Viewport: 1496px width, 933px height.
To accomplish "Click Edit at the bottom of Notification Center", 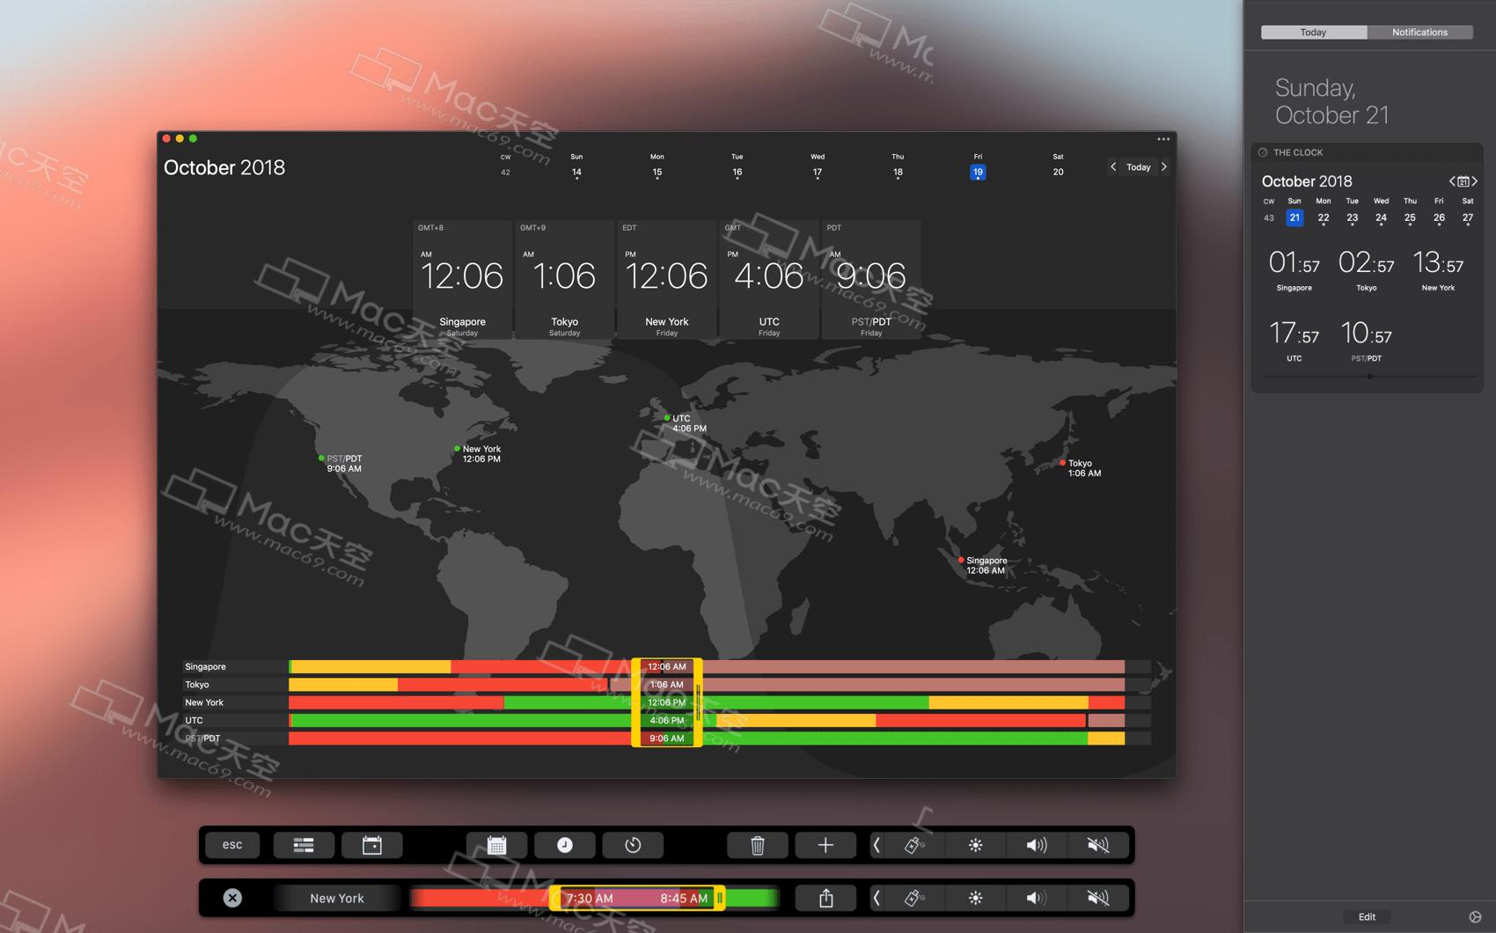I will [1367, 916].
